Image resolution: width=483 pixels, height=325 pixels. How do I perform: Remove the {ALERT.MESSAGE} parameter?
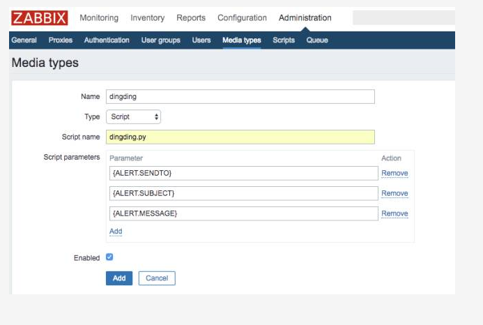coord(394,213)
